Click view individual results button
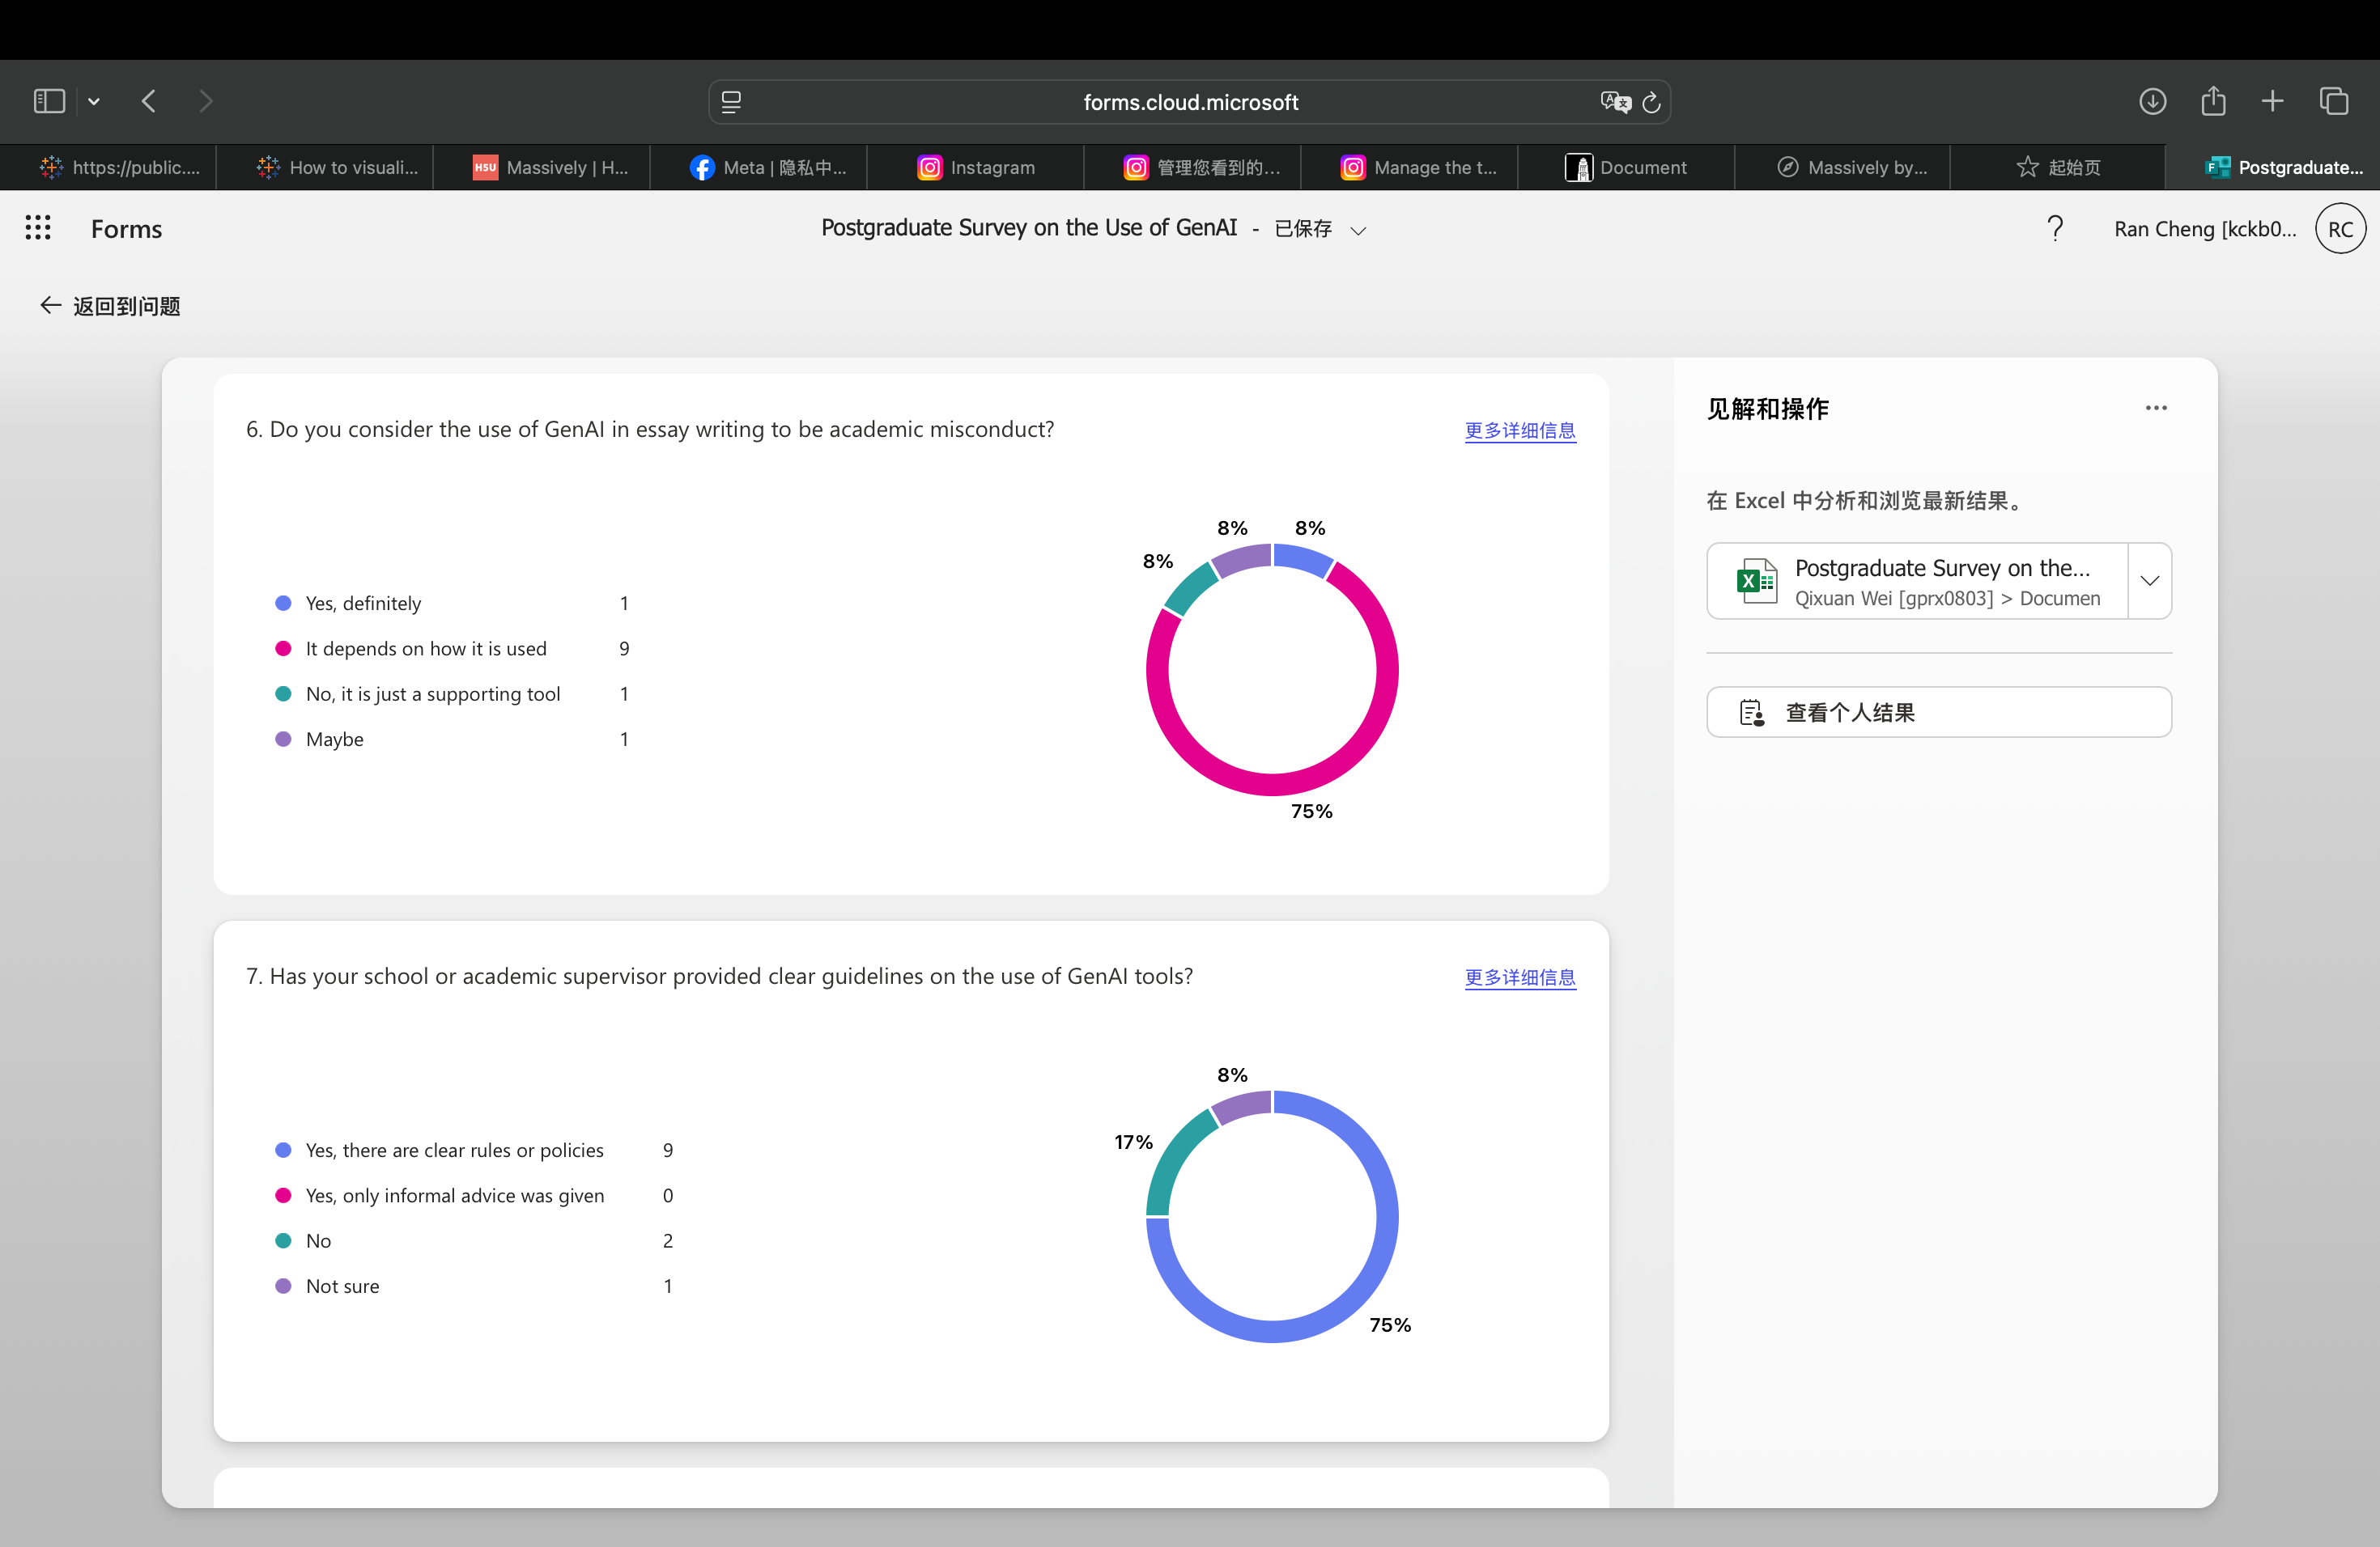Viewport: 2380px width, 1547px height. 1938,713
